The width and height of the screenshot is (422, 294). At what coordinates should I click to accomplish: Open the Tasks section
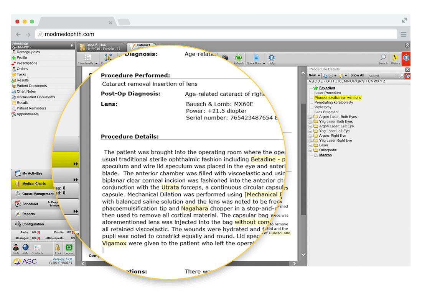21,74
